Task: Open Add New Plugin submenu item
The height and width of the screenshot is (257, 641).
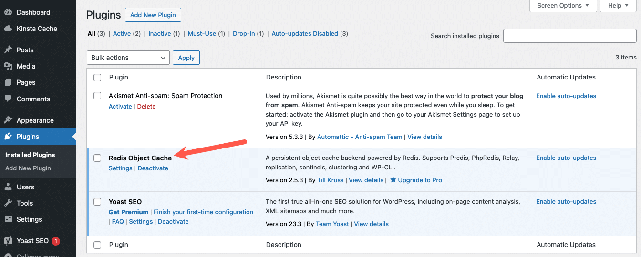Action: tap(28, 168)
